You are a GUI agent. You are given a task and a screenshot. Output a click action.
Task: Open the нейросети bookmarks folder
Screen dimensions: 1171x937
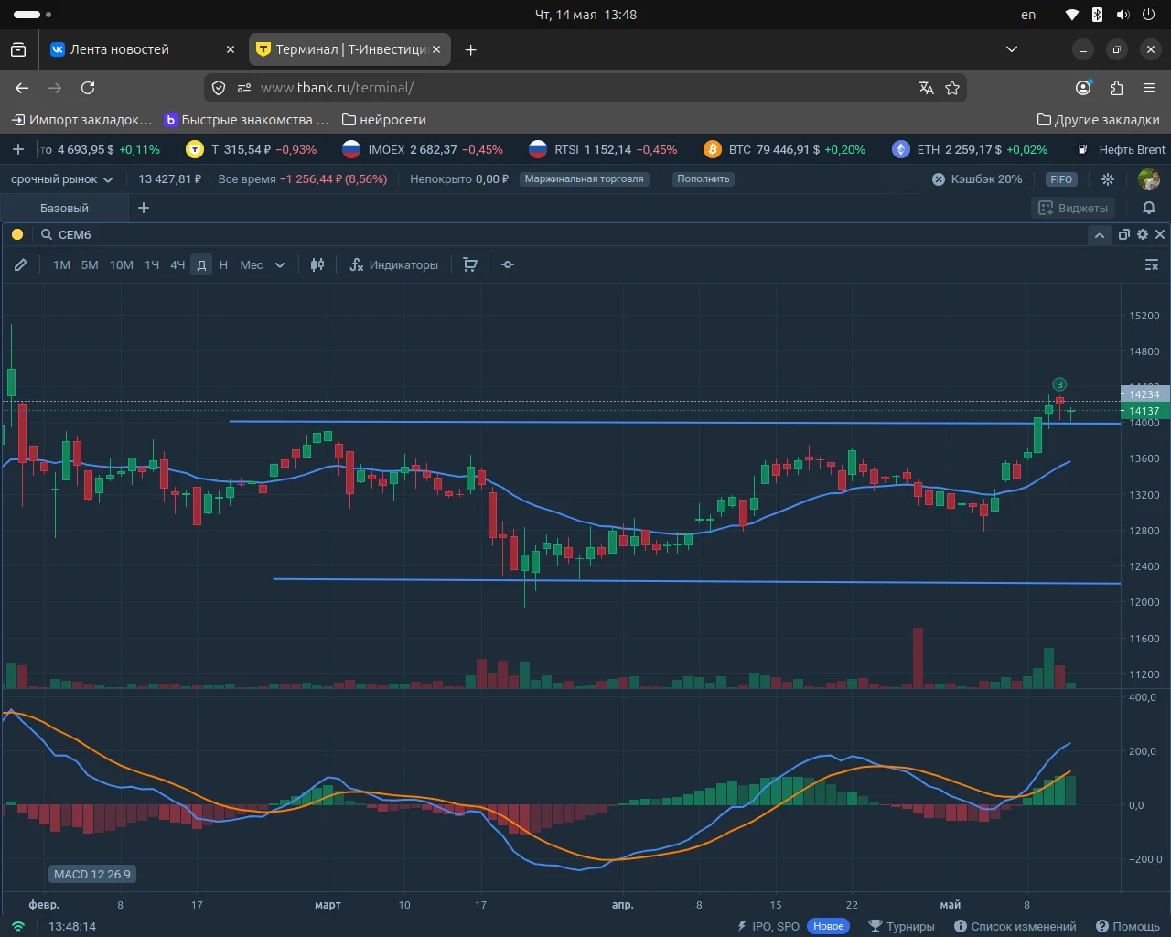click(x=383, y=120)
